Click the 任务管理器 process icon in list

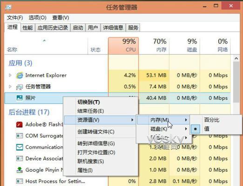click(20, 87)
